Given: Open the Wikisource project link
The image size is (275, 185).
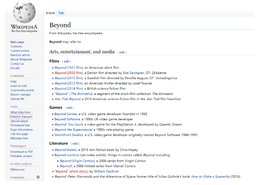Looking at the screenshot, I should click(x=17, y=170).
